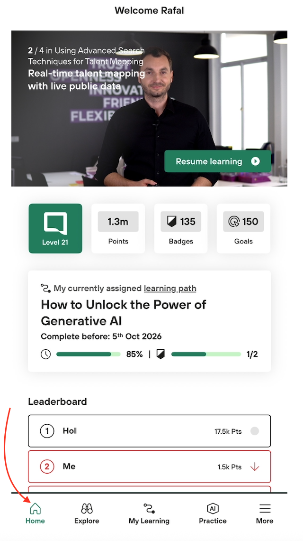Tap the Home icon in bottom navigation

pyautogui.click(x=35, y=508)
